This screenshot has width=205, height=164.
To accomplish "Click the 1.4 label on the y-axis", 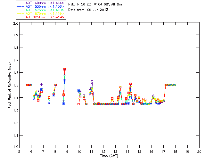I will tap(16, 98).
